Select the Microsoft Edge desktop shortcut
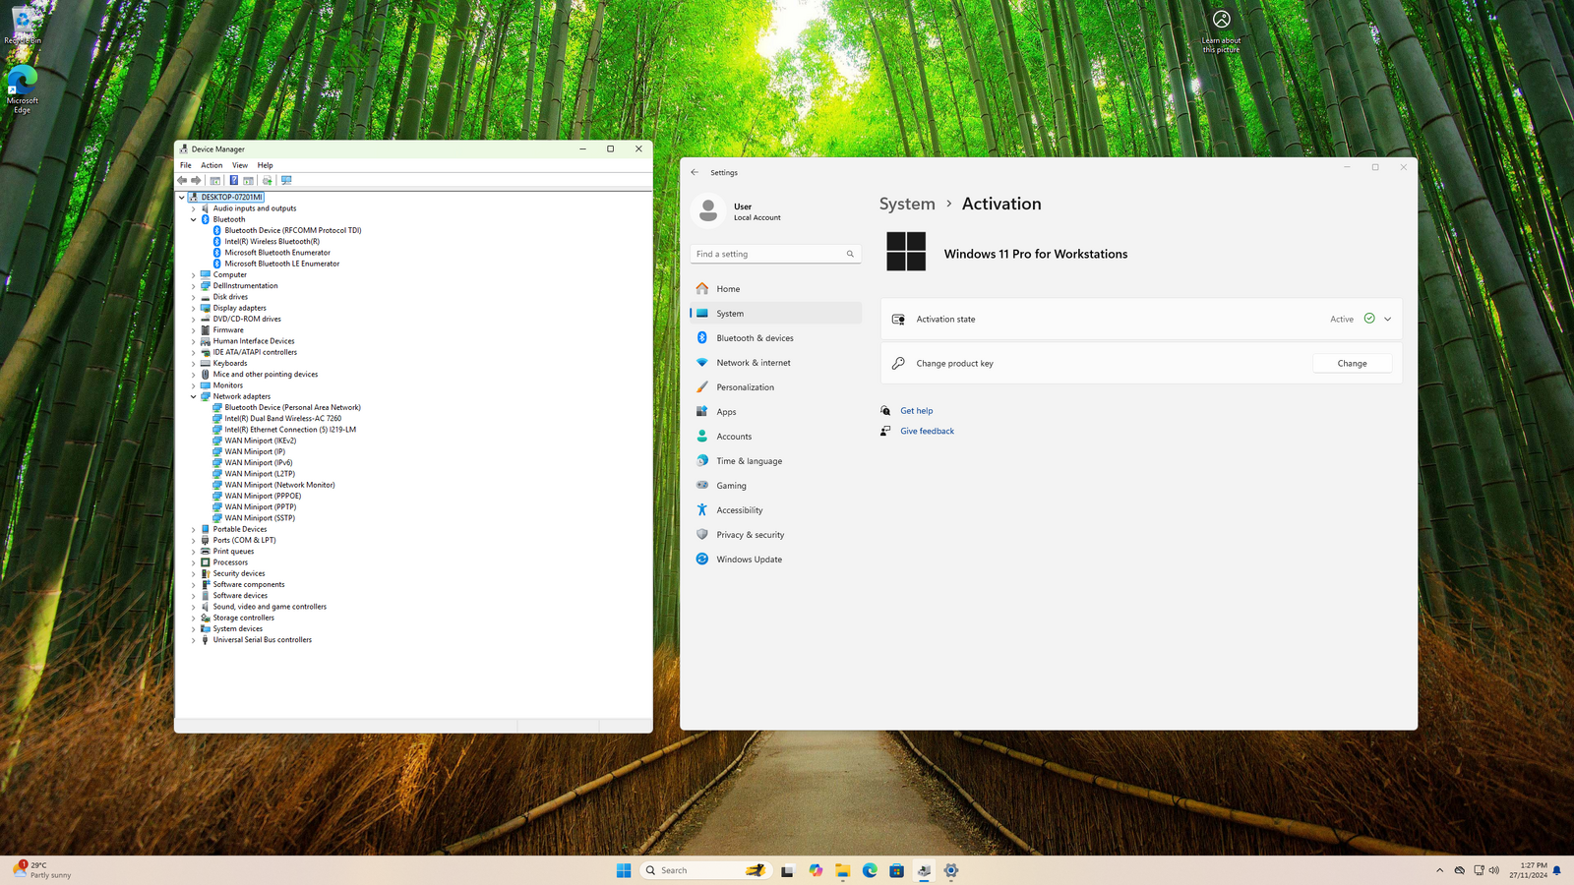This screenshot has width=1574, height=885. pyautogui.click(x=22, y=89)
